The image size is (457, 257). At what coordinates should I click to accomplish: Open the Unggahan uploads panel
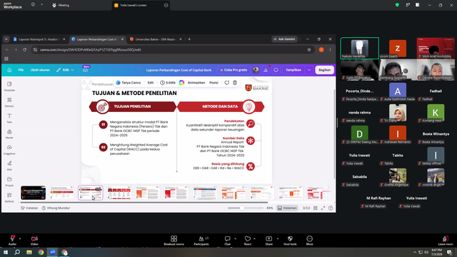9,150
